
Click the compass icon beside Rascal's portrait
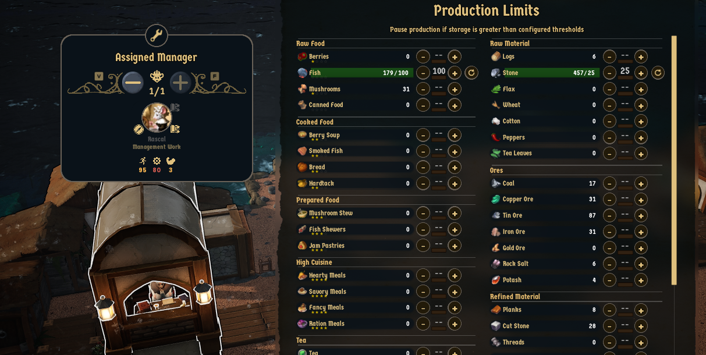(139, 129)
